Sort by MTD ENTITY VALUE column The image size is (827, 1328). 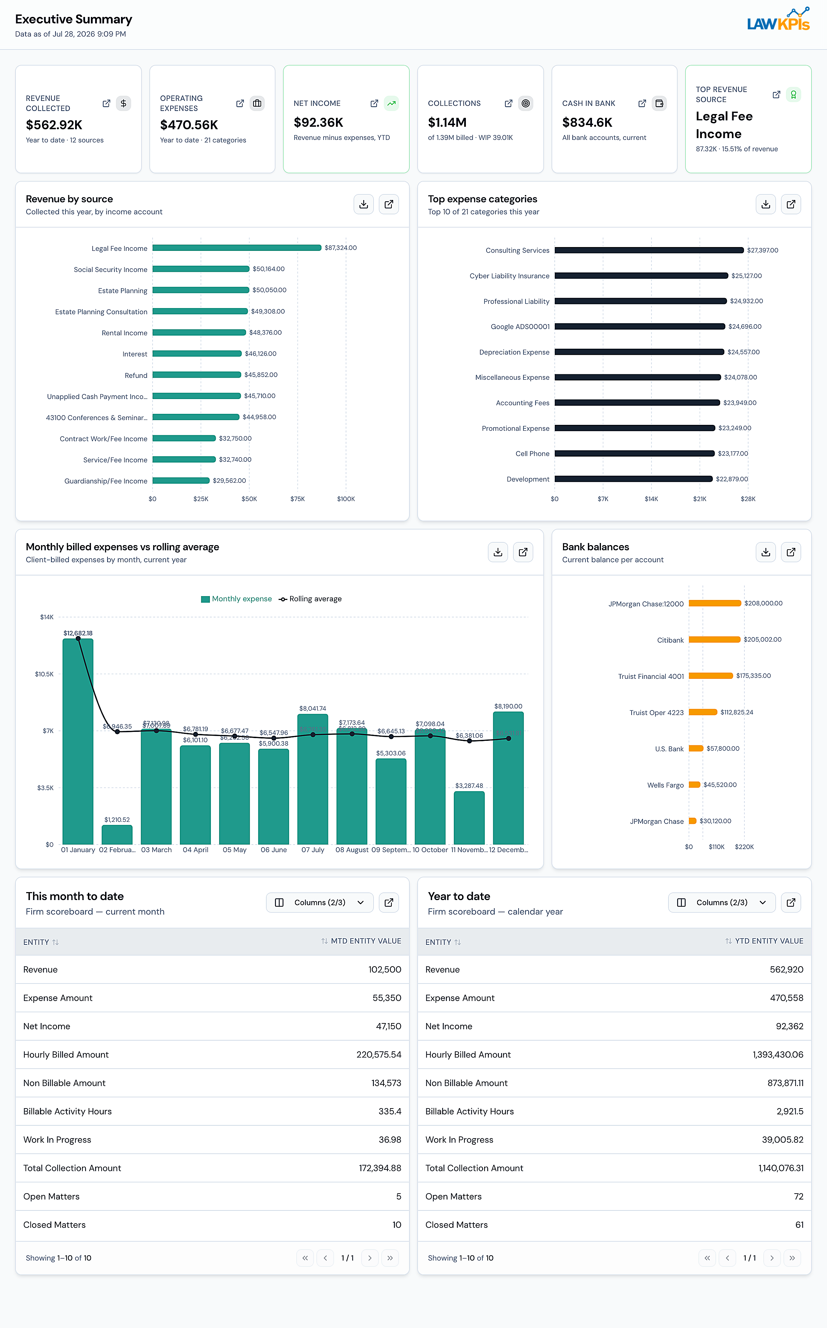tap(361, 941)
